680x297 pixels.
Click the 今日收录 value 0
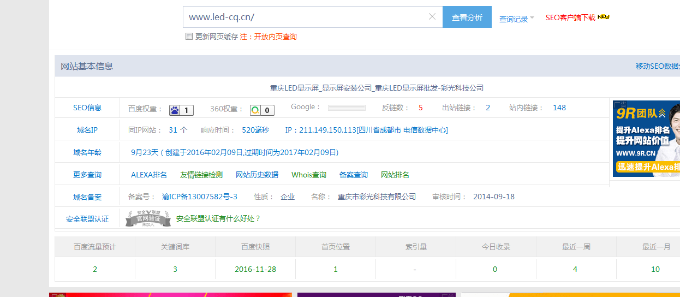(x=495, y=269)
